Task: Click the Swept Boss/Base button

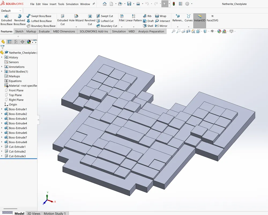Action: point(39,16)
